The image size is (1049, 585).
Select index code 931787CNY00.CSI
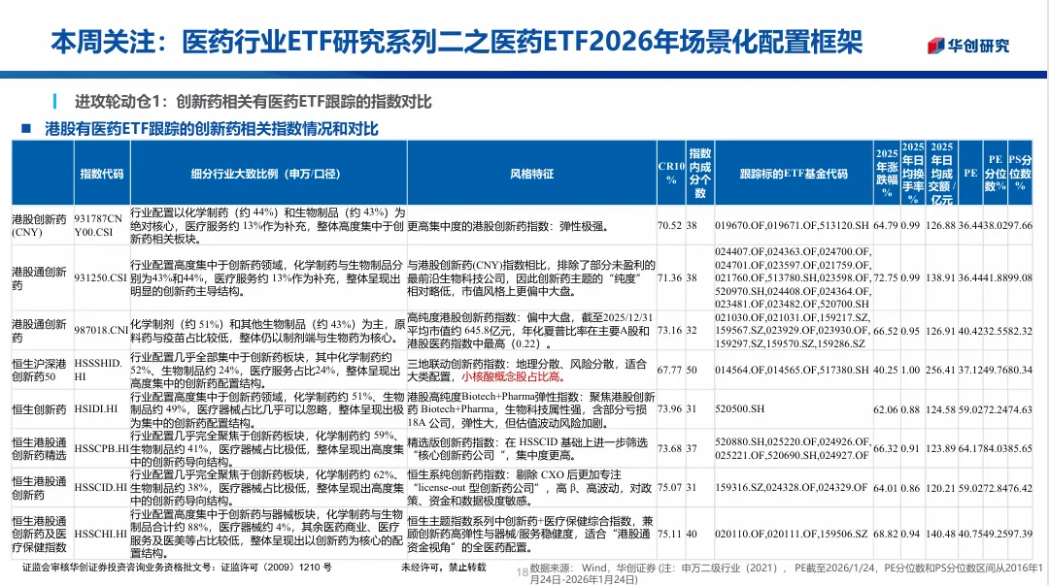[98, 225]
